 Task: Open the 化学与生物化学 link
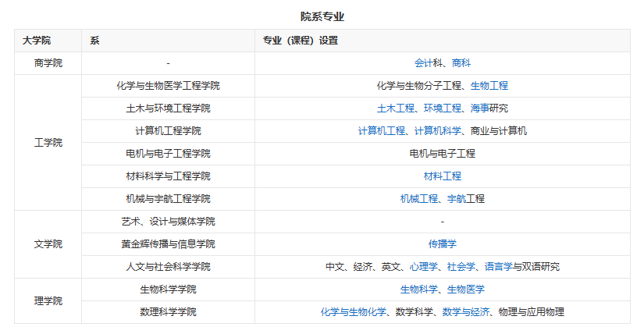point(354,312)
